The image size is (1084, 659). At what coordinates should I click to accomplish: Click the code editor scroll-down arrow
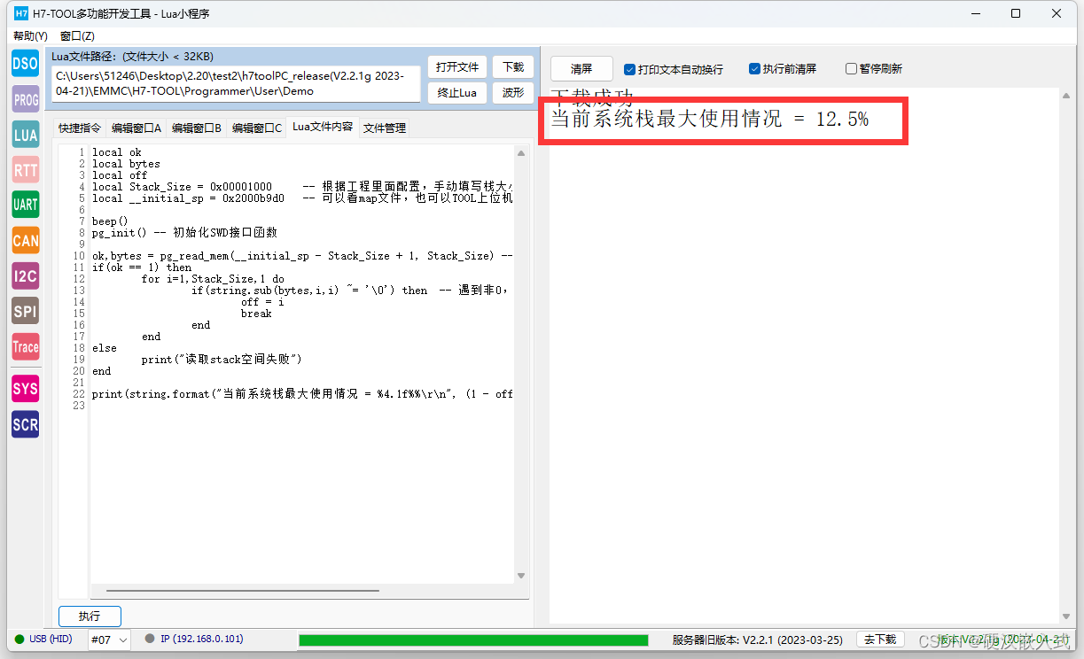pos(520,576)
